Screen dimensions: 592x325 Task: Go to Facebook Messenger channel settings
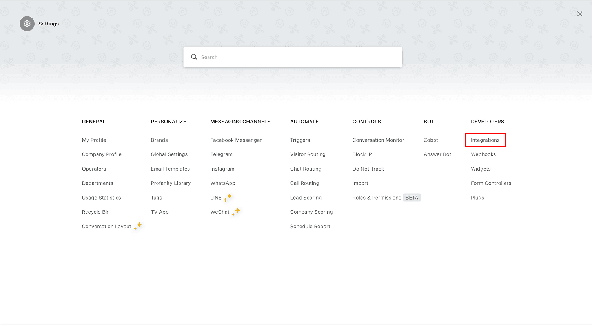point(236,140)
